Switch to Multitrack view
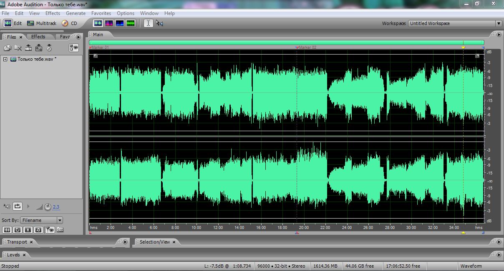This screenshot has height=271, width=504. (x=42, y=23)
